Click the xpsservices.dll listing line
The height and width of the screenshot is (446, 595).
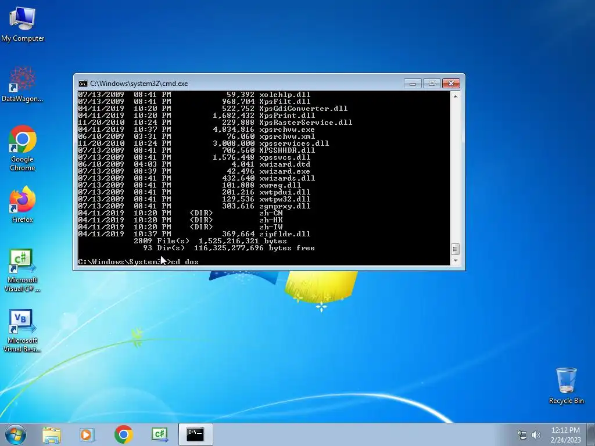204,143
